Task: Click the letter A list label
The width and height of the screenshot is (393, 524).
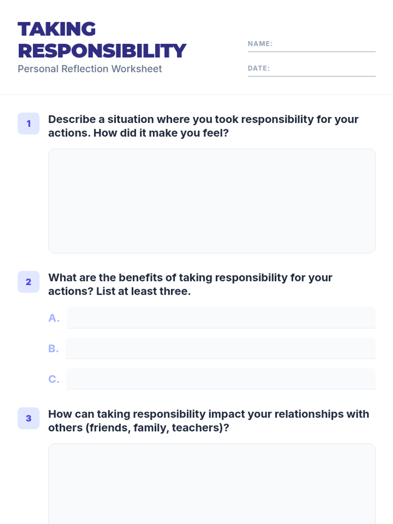Action: point(54,318)
